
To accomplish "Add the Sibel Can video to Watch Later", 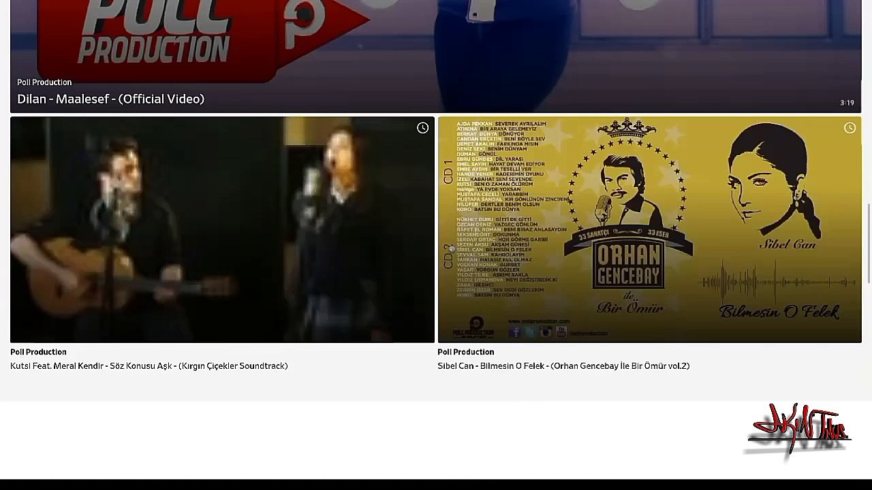I will click(x=850, y=128).
